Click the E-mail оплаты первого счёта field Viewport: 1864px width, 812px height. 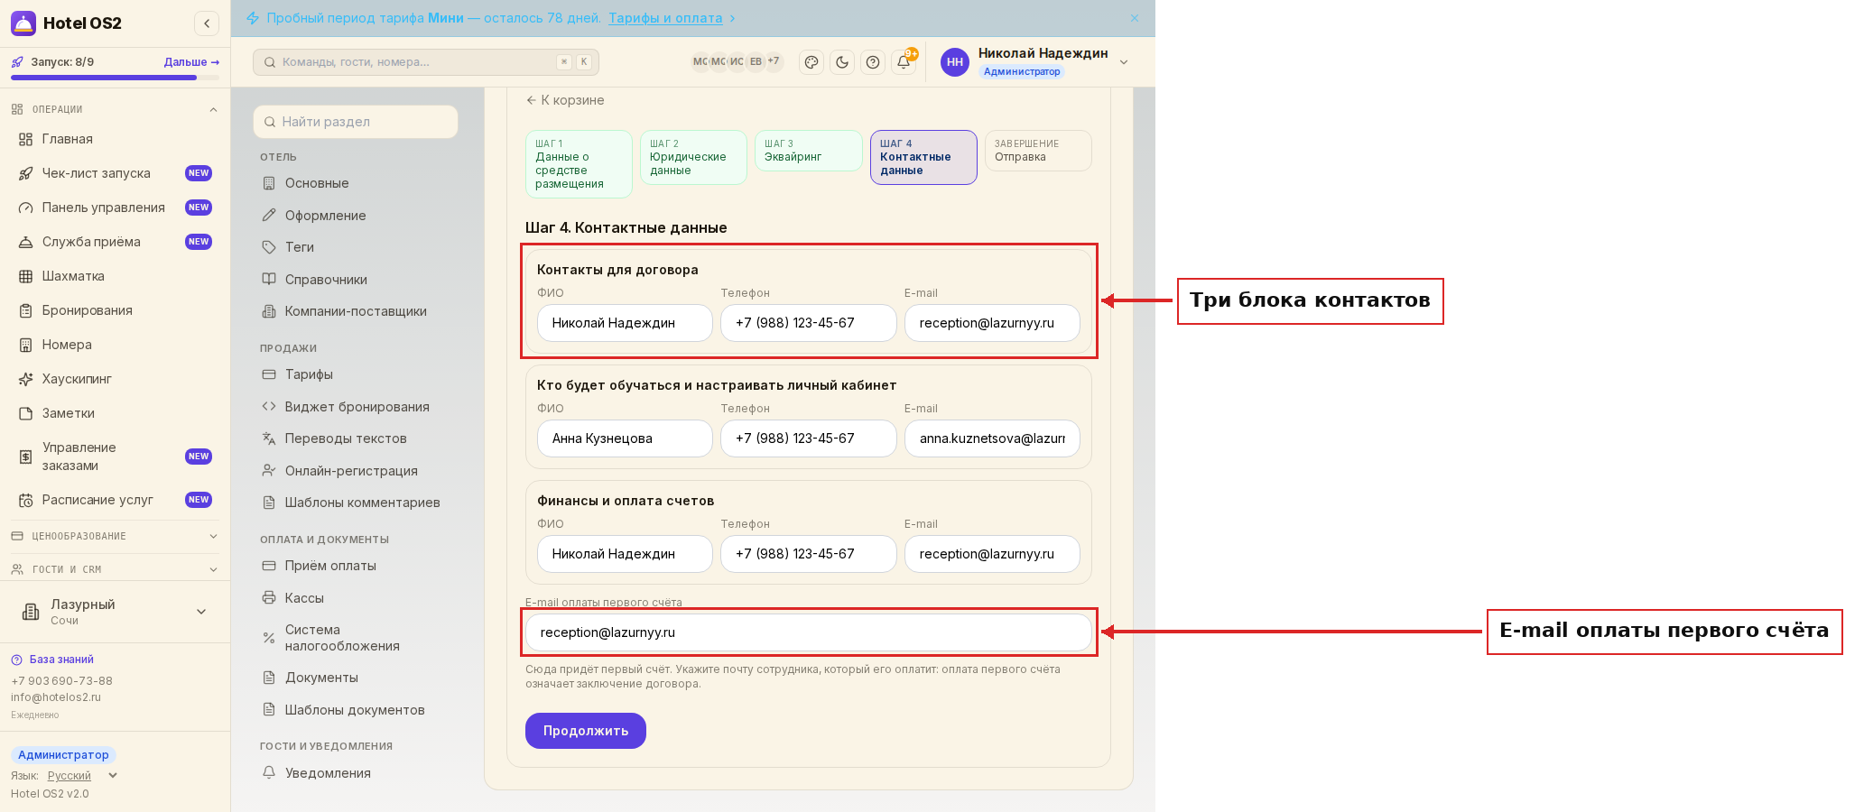(x=809, y=632)
